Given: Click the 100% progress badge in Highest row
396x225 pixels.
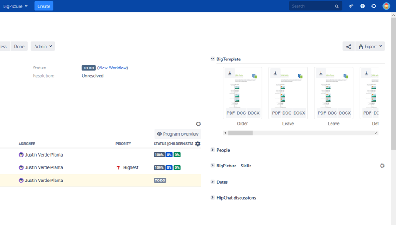Looking at the screenshot, I should pyautogui.click(x=159, y=167).
